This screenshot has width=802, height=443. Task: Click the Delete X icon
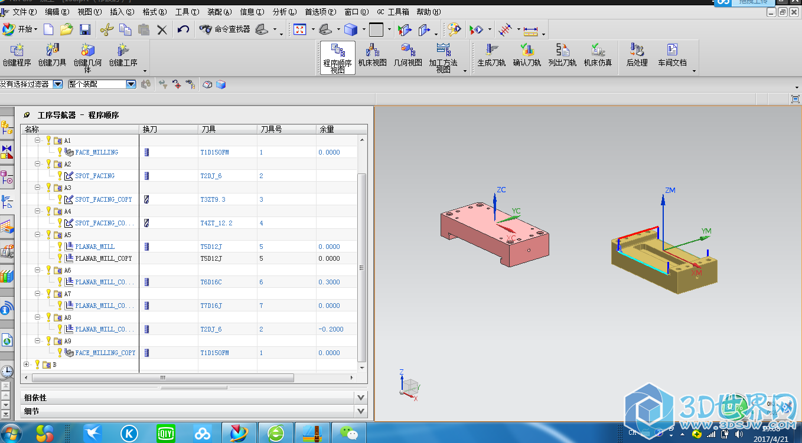pyautogui.click(x=162, y=29)
